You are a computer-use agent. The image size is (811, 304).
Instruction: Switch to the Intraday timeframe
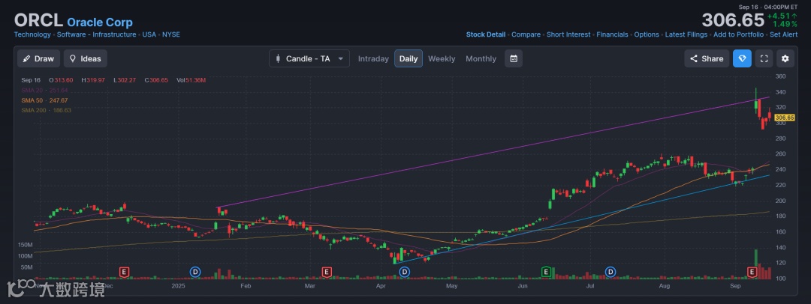[x=373, y=59]
